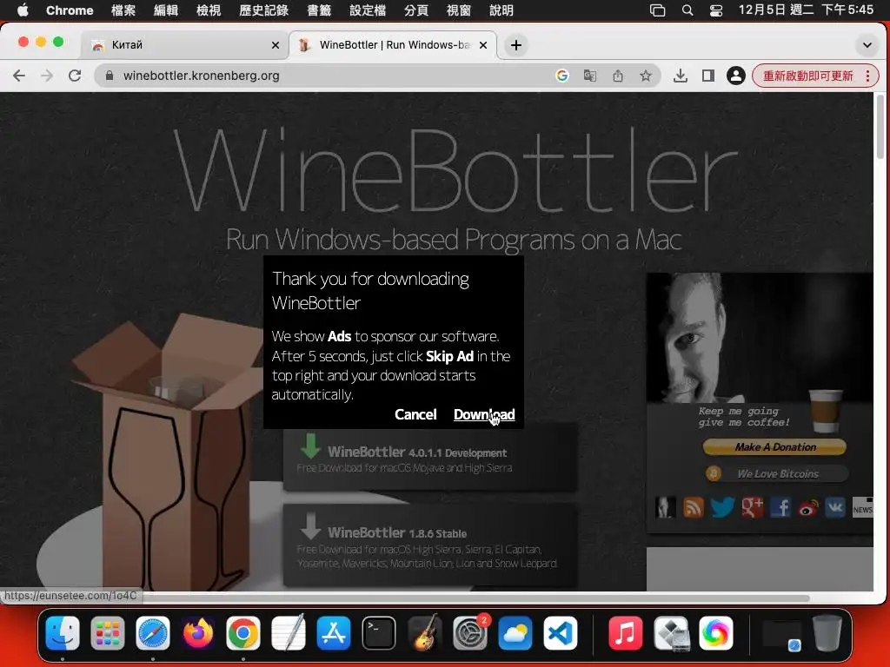Switch to the WineBottler tab
This screenshot has width=890, height=667.
(392, 45)
